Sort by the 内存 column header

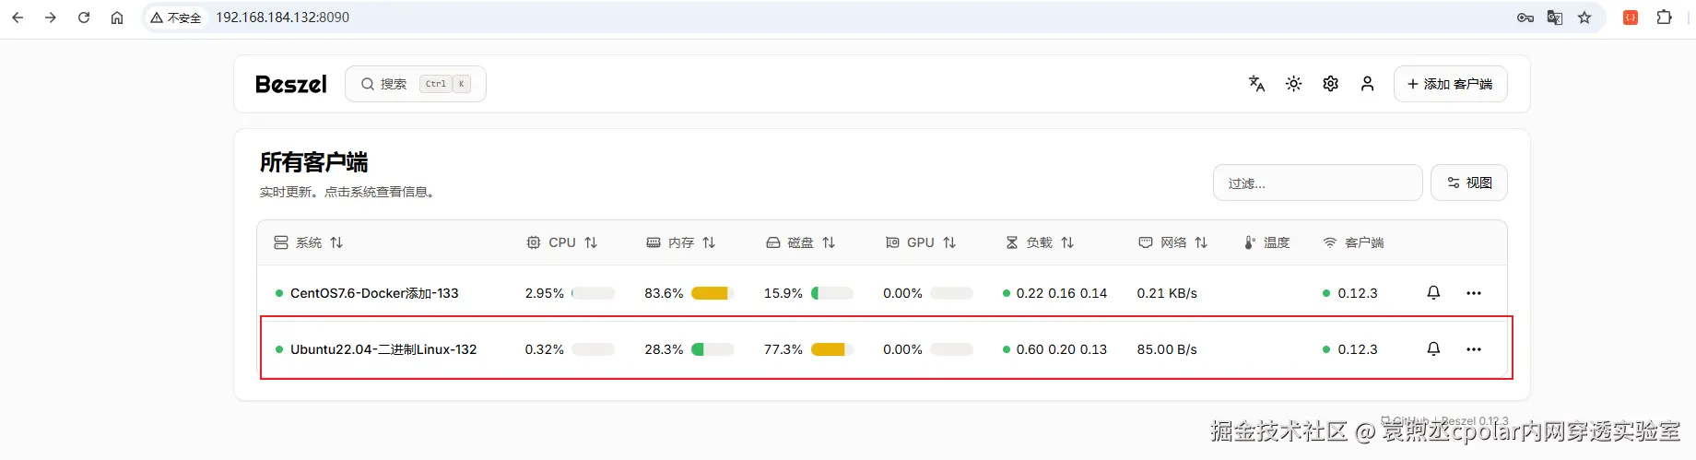point(681,242)
